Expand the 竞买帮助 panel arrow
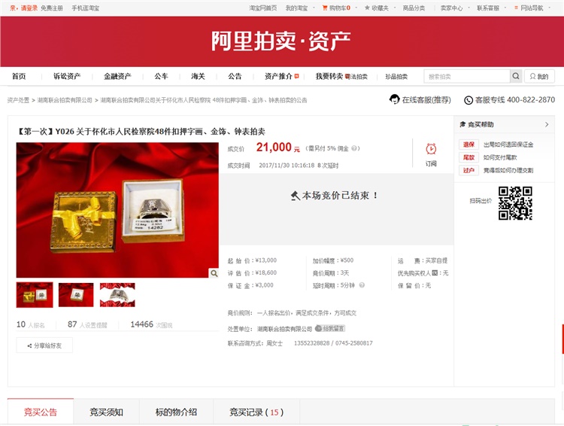 (547, 124)
